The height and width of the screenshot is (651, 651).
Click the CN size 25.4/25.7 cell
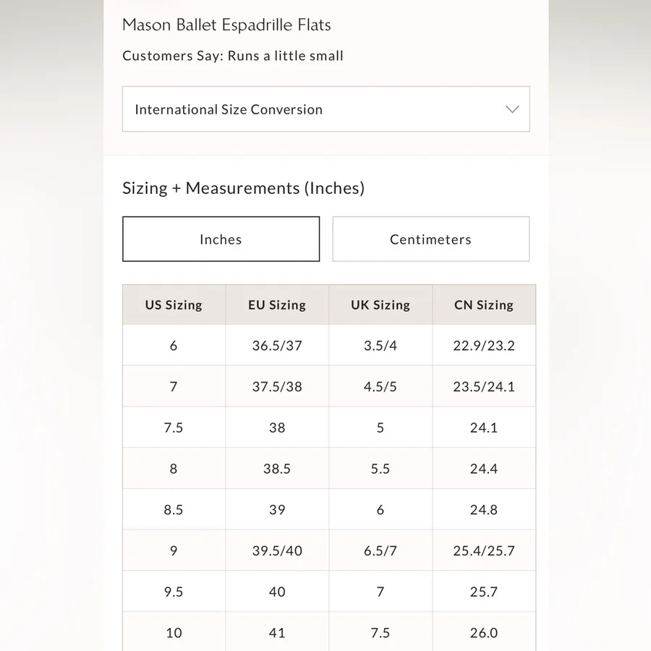(484, 551)
